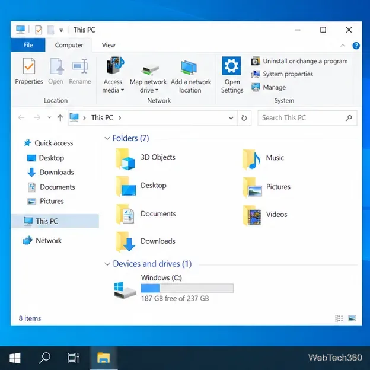Refresh This PC view
The width and height of the screenshot is (370, 370).
pos(244,118)
